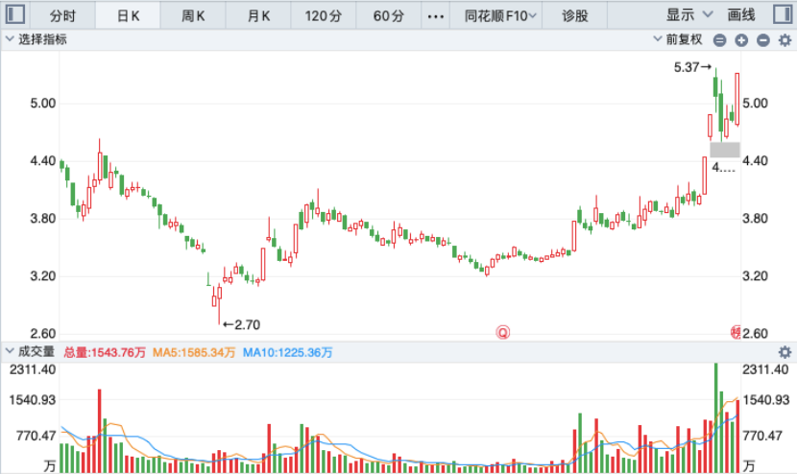The width and height of the screenshot is (797, 474).
Task: Click the MA10:1225.36万 indicator label
Action: [x=287, y=352]
